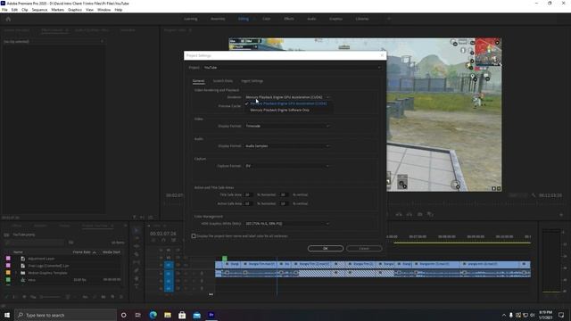The height and width of the screenshot is (321, 571).
Task: Open the no clip selected dropdown
Action: coord(102,42)
